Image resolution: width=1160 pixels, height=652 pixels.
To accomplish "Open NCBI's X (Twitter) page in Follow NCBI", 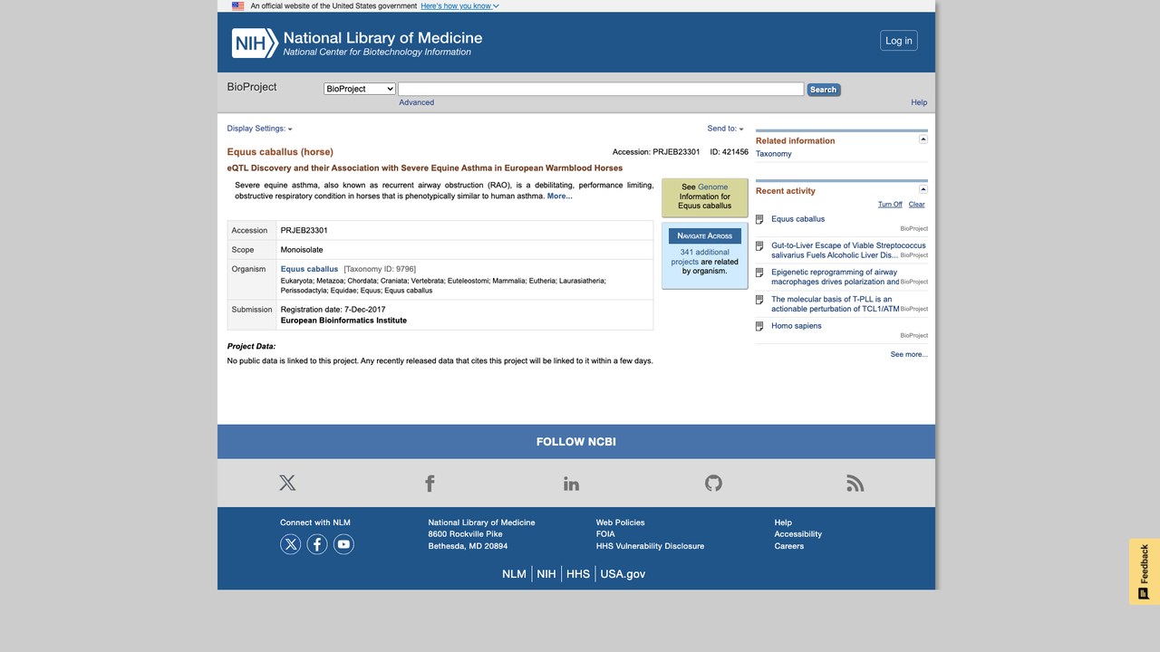I will pos(287,483).
